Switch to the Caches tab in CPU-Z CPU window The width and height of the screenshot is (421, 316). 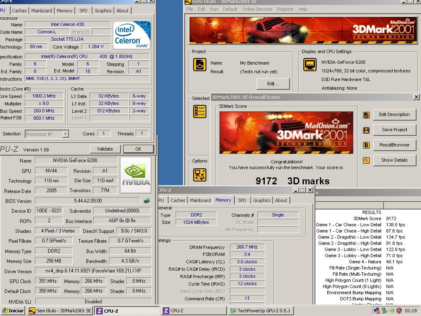click(19, 11)
